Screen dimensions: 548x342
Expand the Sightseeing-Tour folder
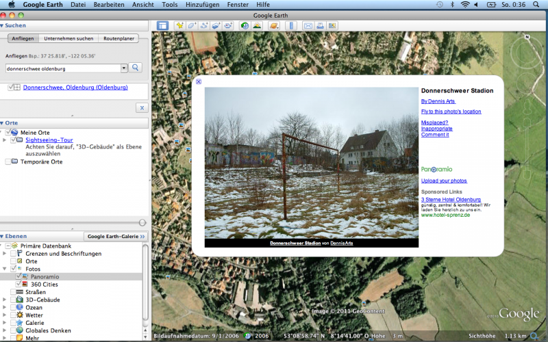(x=5, y=140)
